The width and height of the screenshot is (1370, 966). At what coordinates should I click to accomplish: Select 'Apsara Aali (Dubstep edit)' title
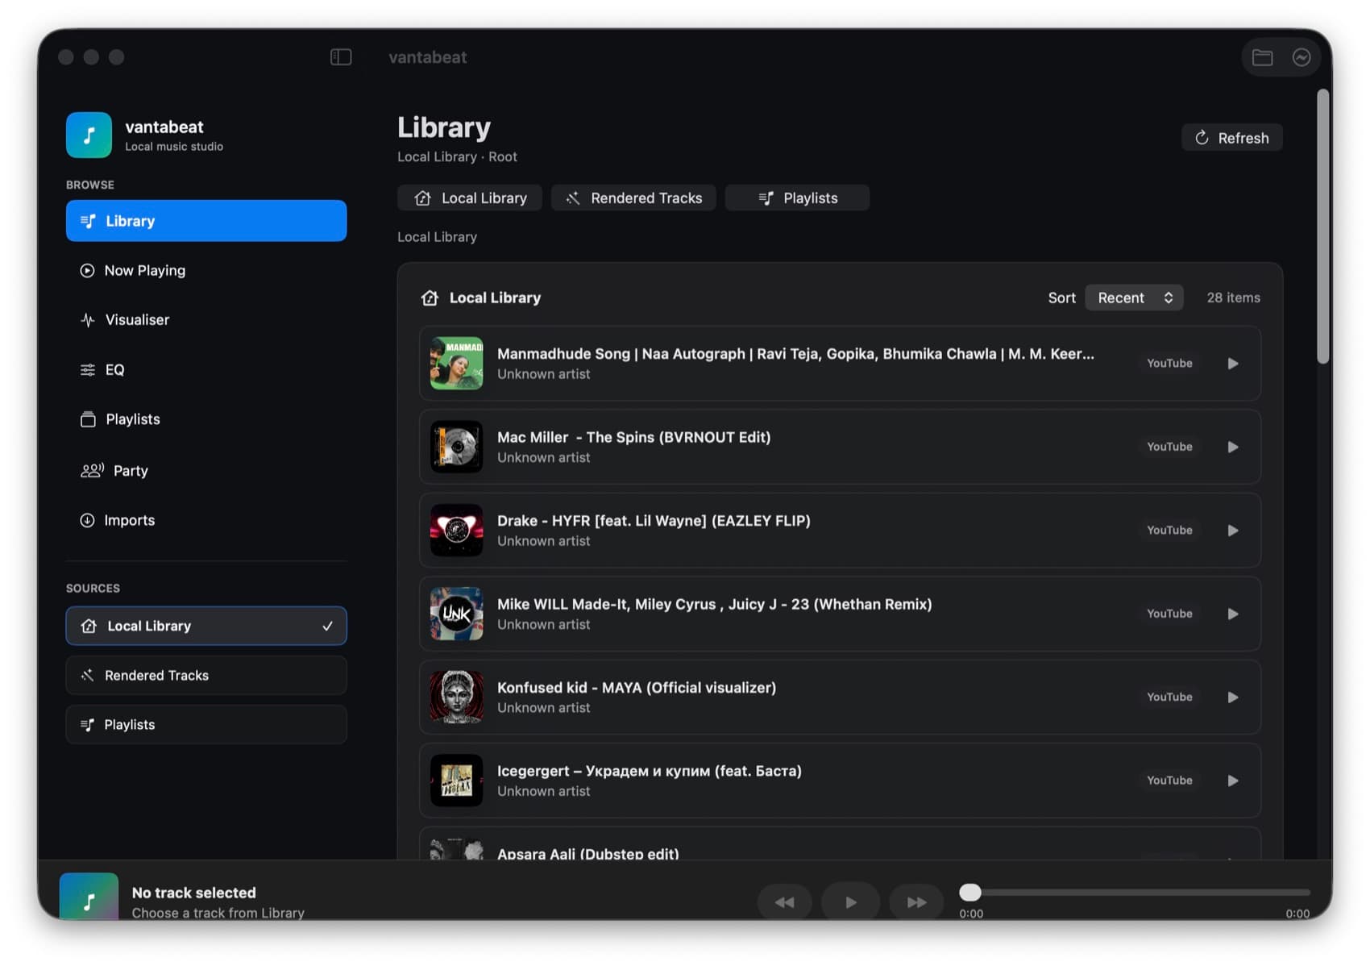(x=588, y=854)
